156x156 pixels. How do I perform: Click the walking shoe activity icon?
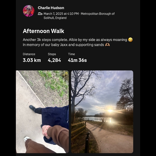pyautogui.click(x=40, y=14)
